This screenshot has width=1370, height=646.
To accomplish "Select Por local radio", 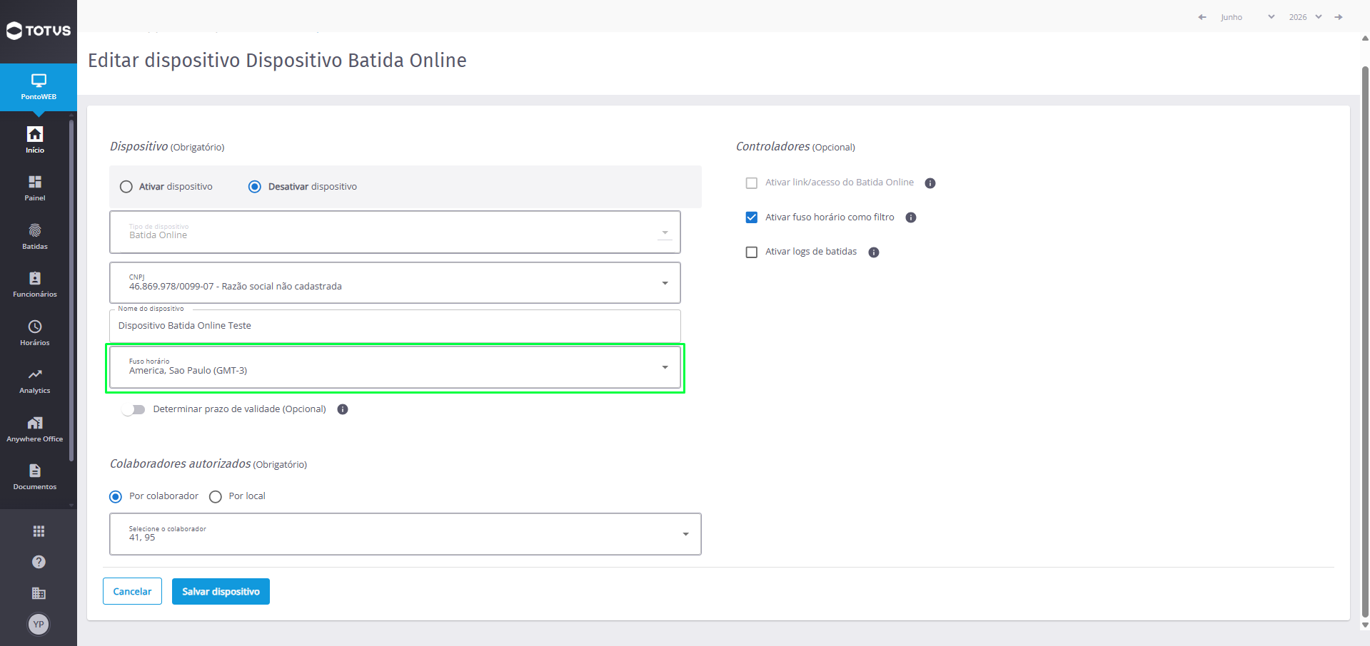I will tap(216, 496).
